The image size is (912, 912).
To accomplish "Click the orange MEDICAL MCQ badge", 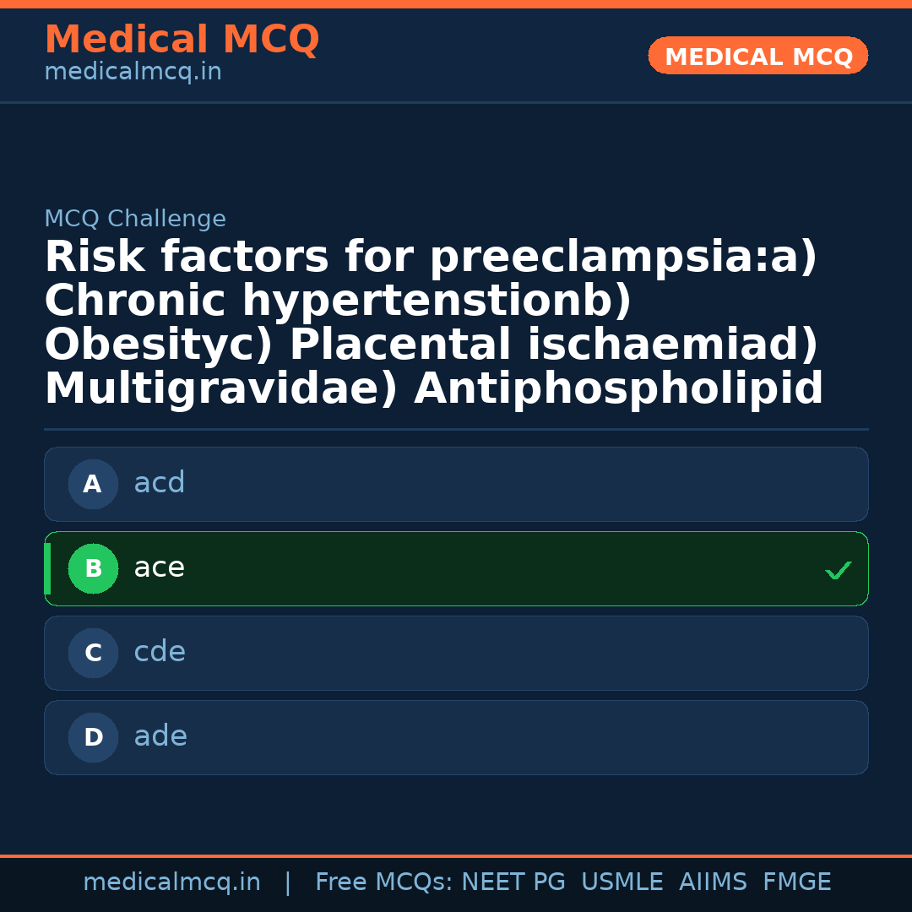I will pyautogui.click(x=757, y=56).
